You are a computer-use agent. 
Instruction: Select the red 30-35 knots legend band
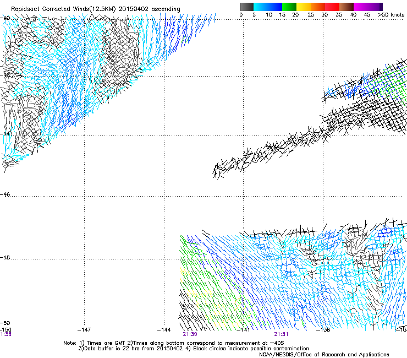click(x=332, y=7)
